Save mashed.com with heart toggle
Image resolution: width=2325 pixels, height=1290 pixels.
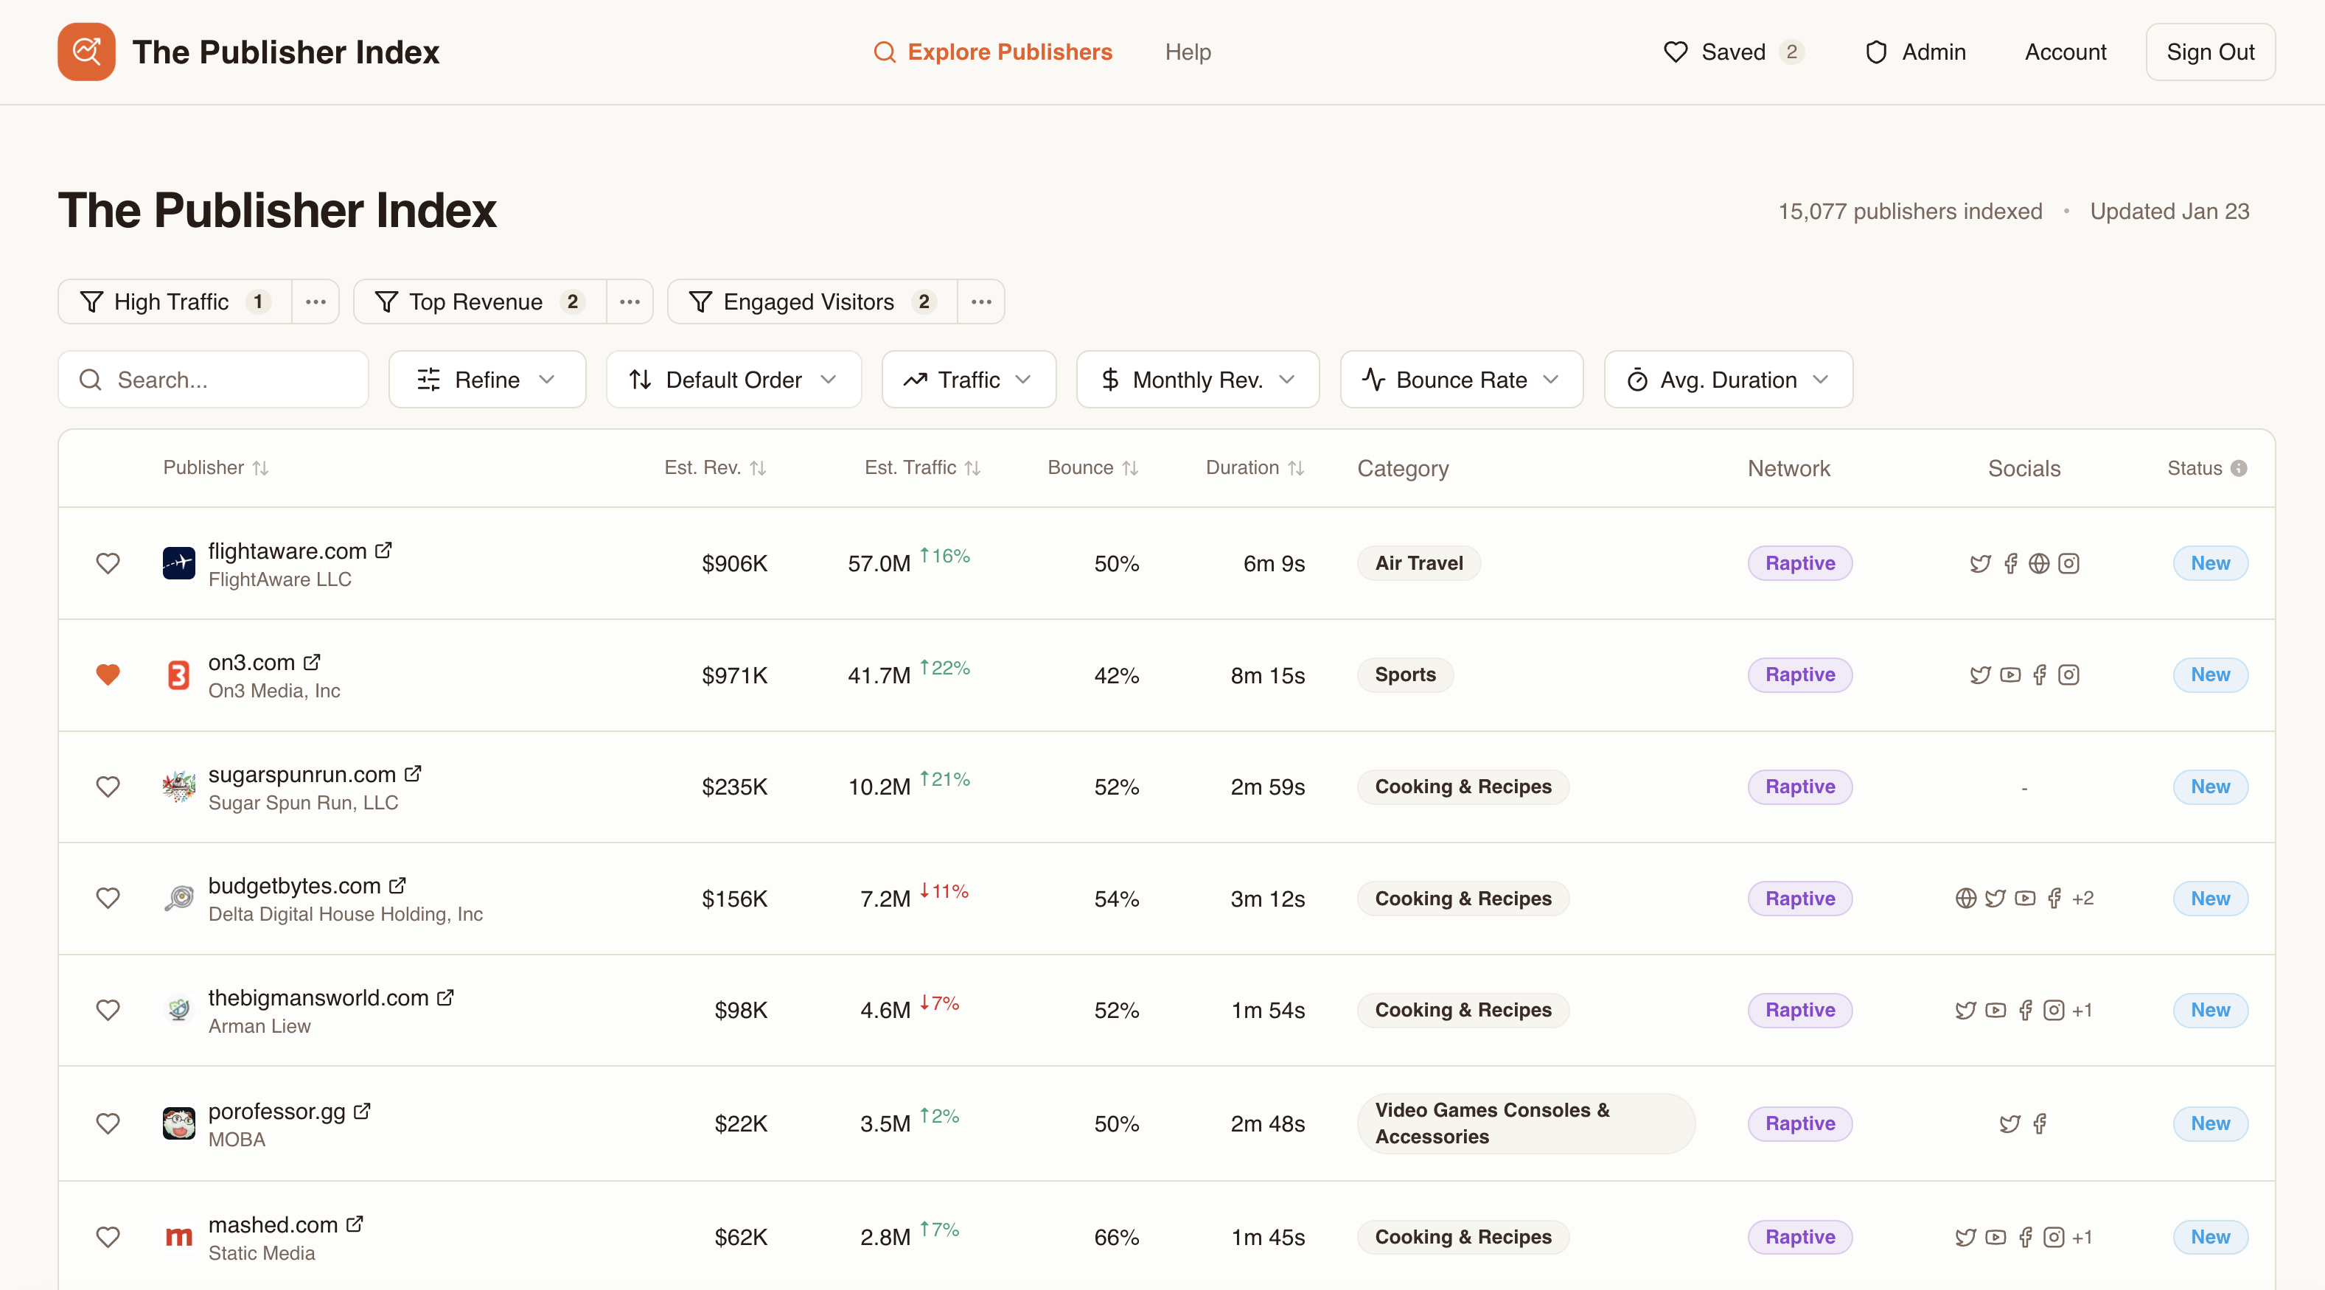108,1237
